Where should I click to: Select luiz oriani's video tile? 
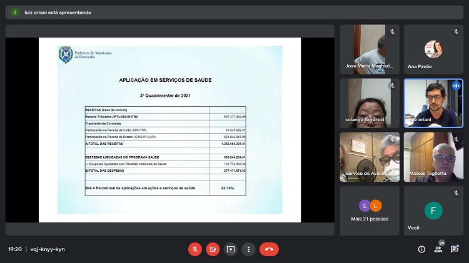433,103
